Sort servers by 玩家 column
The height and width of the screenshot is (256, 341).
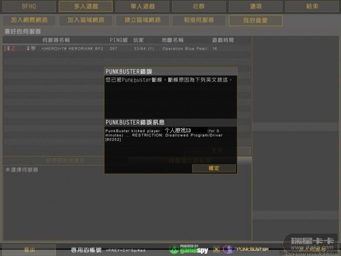139,40
